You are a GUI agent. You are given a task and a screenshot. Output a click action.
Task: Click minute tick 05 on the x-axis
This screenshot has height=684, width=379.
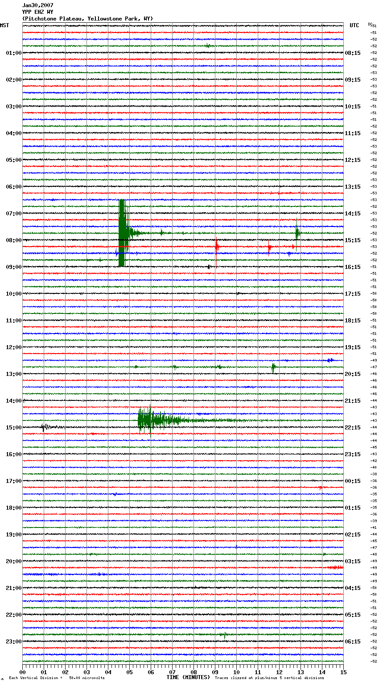[x=129, y=672]
